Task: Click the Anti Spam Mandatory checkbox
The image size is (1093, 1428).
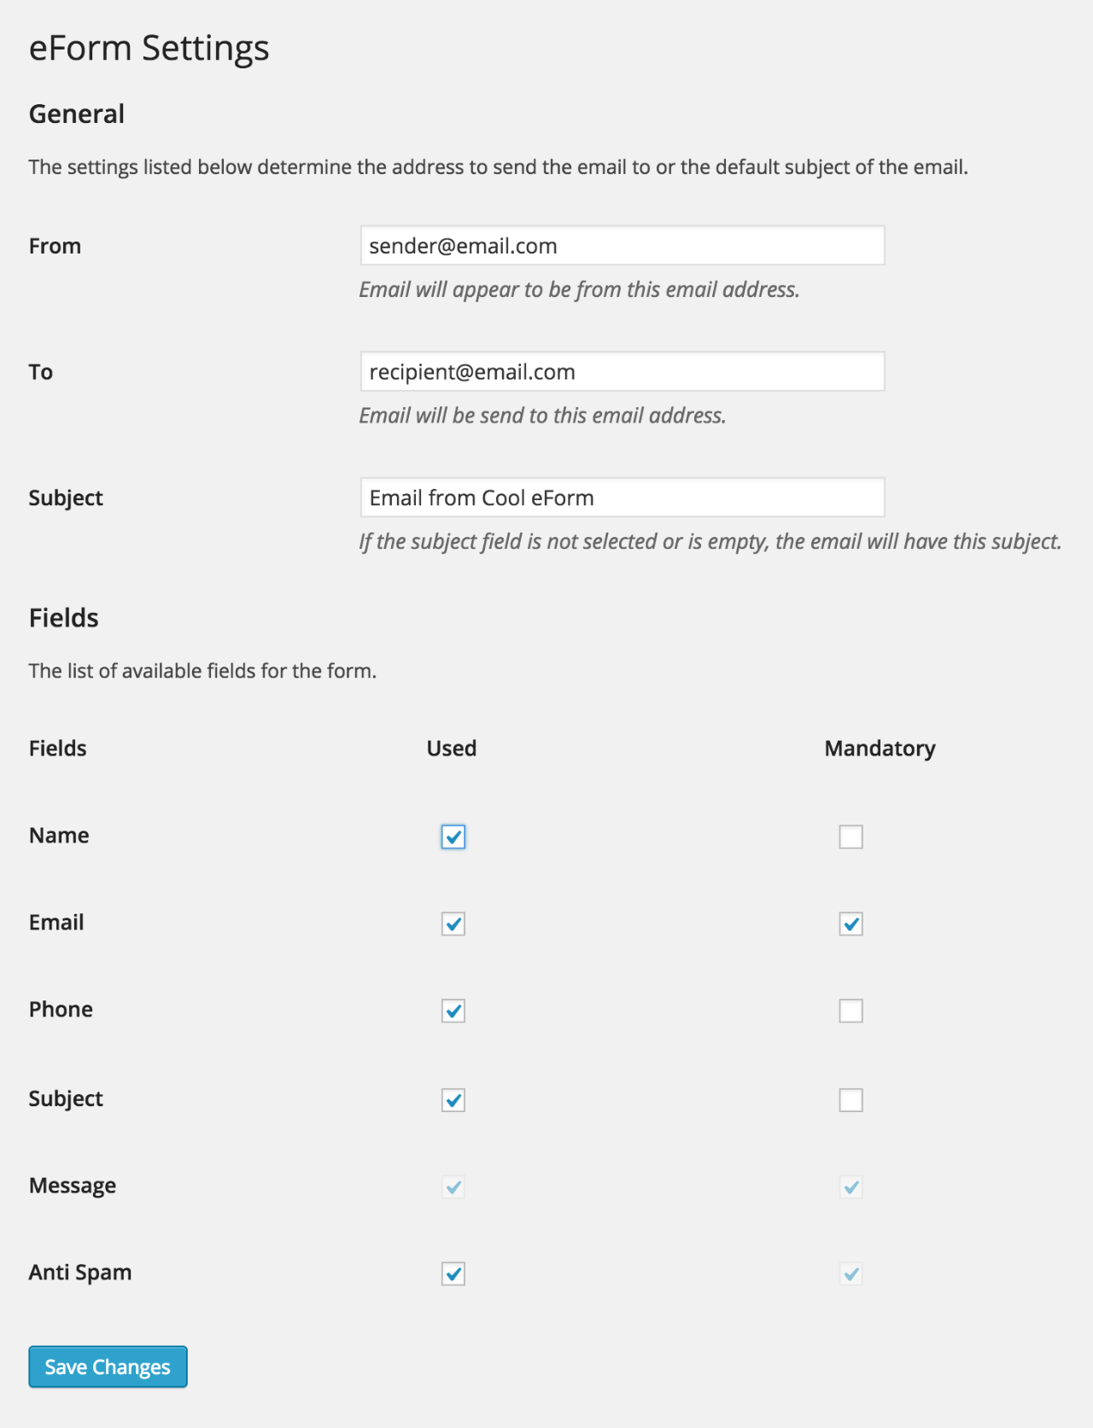Action: point(851,1274)
